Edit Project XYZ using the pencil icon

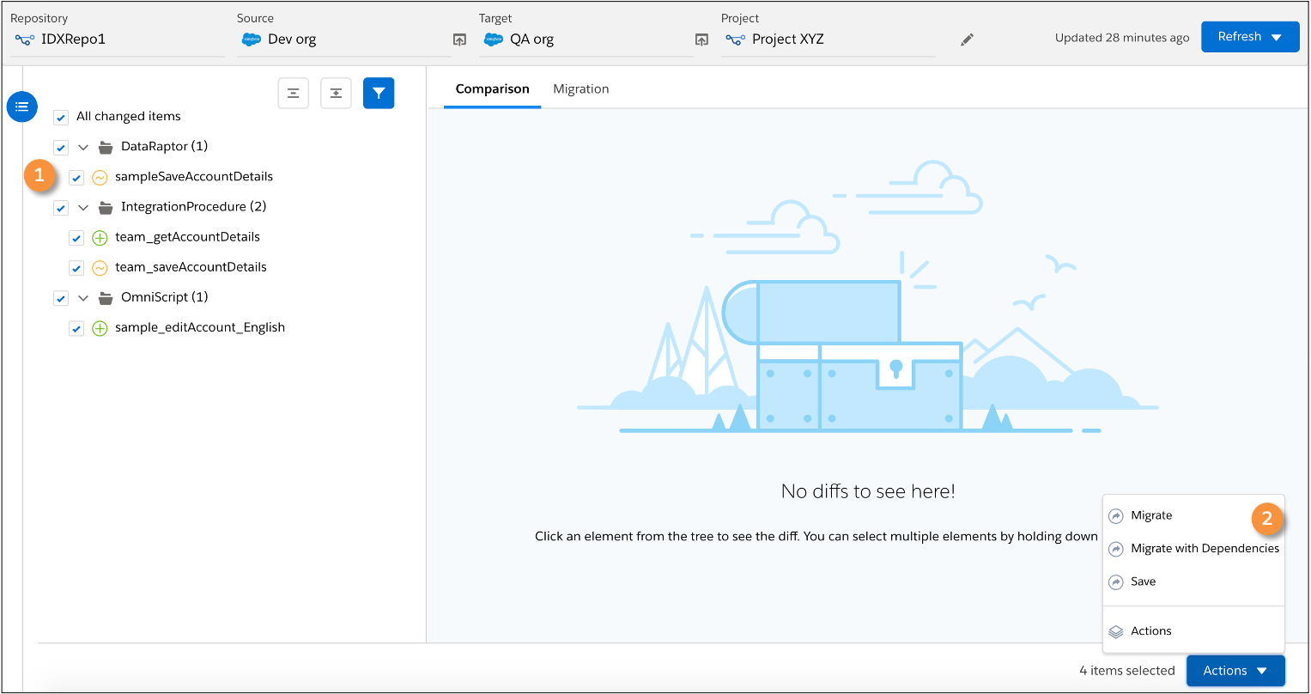(x=967, y=39)
